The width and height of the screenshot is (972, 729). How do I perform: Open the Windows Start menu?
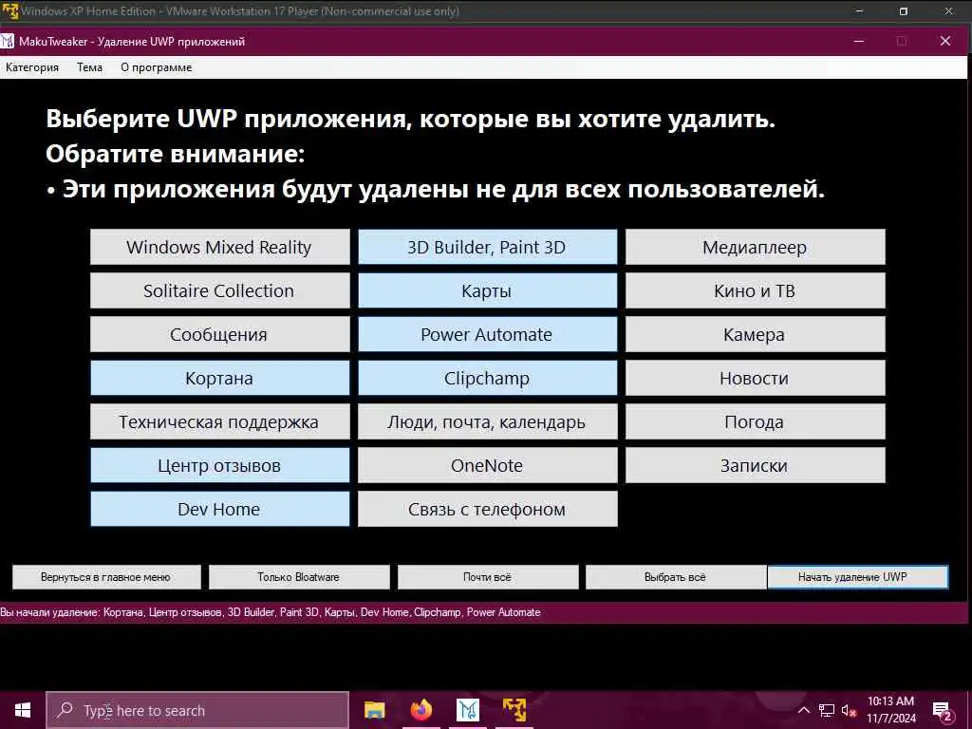(x=23, y=710)
